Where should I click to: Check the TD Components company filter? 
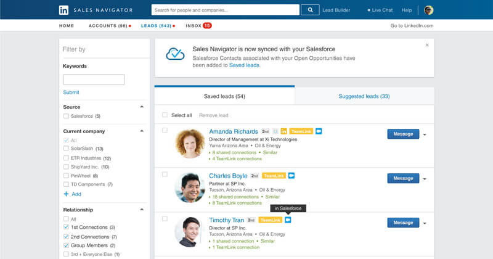coord(66,184)
